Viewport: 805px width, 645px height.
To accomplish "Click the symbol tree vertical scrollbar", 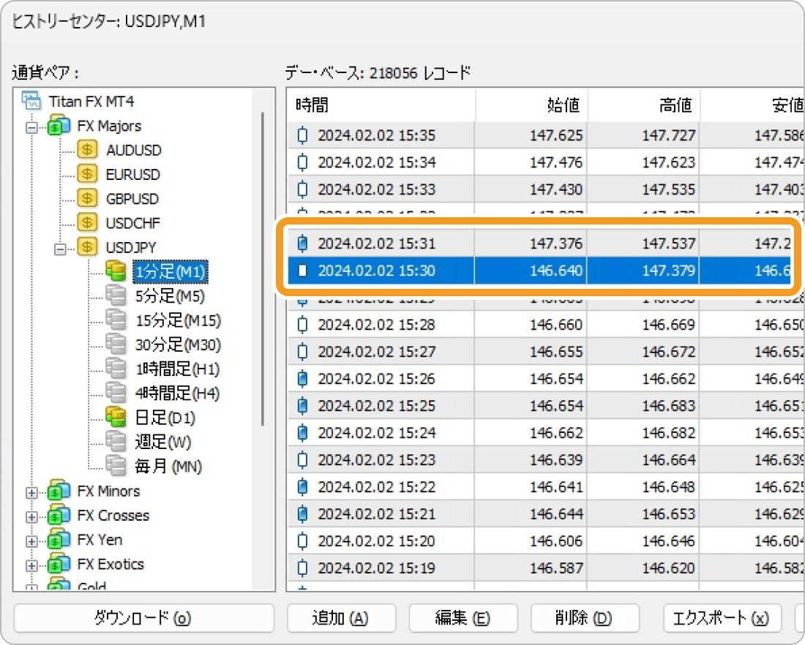I will (263, 269).
